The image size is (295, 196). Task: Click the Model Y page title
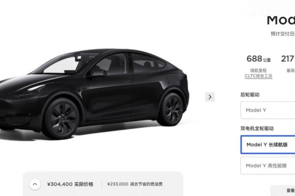point(281,20)
